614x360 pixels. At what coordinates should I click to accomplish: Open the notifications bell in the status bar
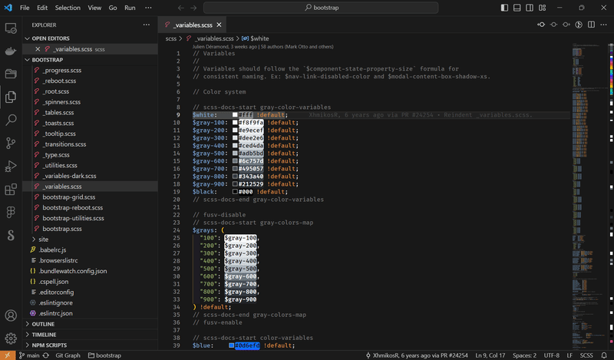tap(604, 355)
